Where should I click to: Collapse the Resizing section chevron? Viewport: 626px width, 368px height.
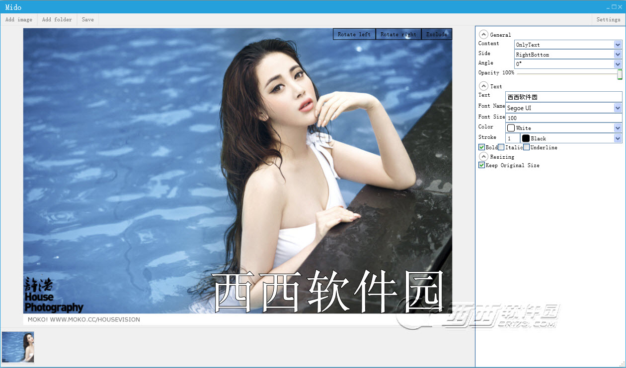coord(483,156)
